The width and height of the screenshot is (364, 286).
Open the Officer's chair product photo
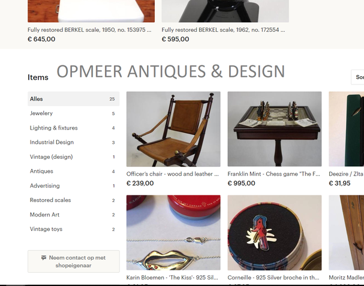tap(173, 129)
